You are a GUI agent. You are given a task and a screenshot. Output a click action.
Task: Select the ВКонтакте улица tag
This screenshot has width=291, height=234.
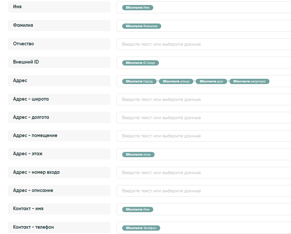(176, 81)
